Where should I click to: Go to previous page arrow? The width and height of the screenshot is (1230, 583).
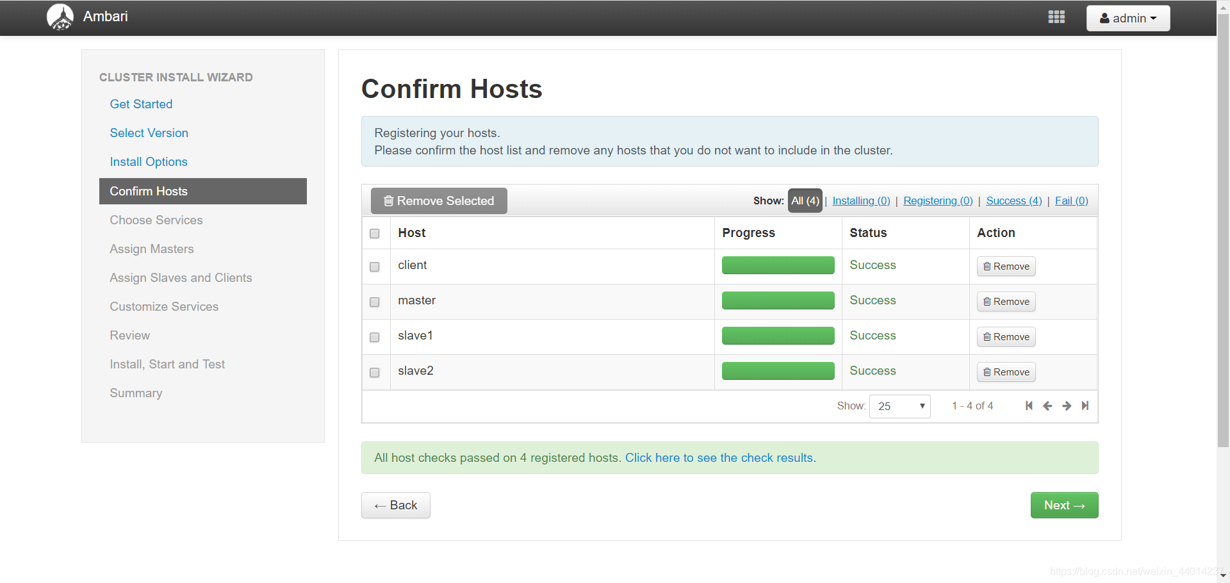(x=1047, y=406)
